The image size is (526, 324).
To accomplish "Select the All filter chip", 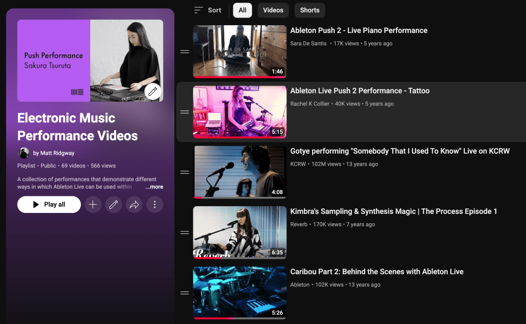I will [242, 10].
